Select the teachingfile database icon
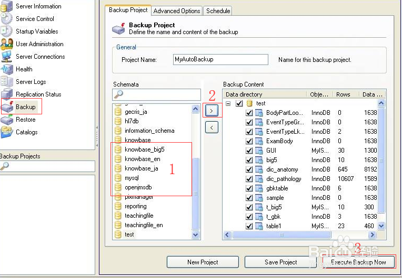This screenshot has width=402, height=278. pos(118,216)
